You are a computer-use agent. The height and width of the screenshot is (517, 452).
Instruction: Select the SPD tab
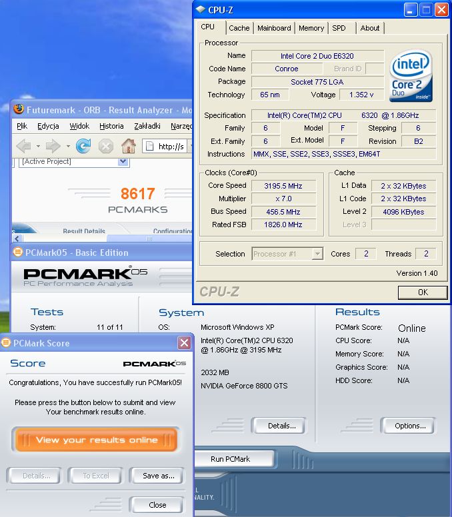point(339,28)
